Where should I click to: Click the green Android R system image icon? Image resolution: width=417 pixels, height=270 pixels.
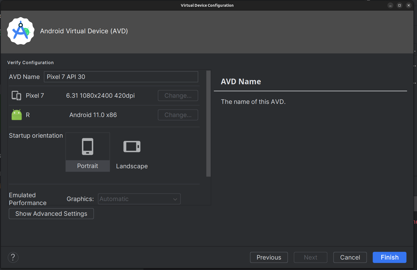coord(17,115)
